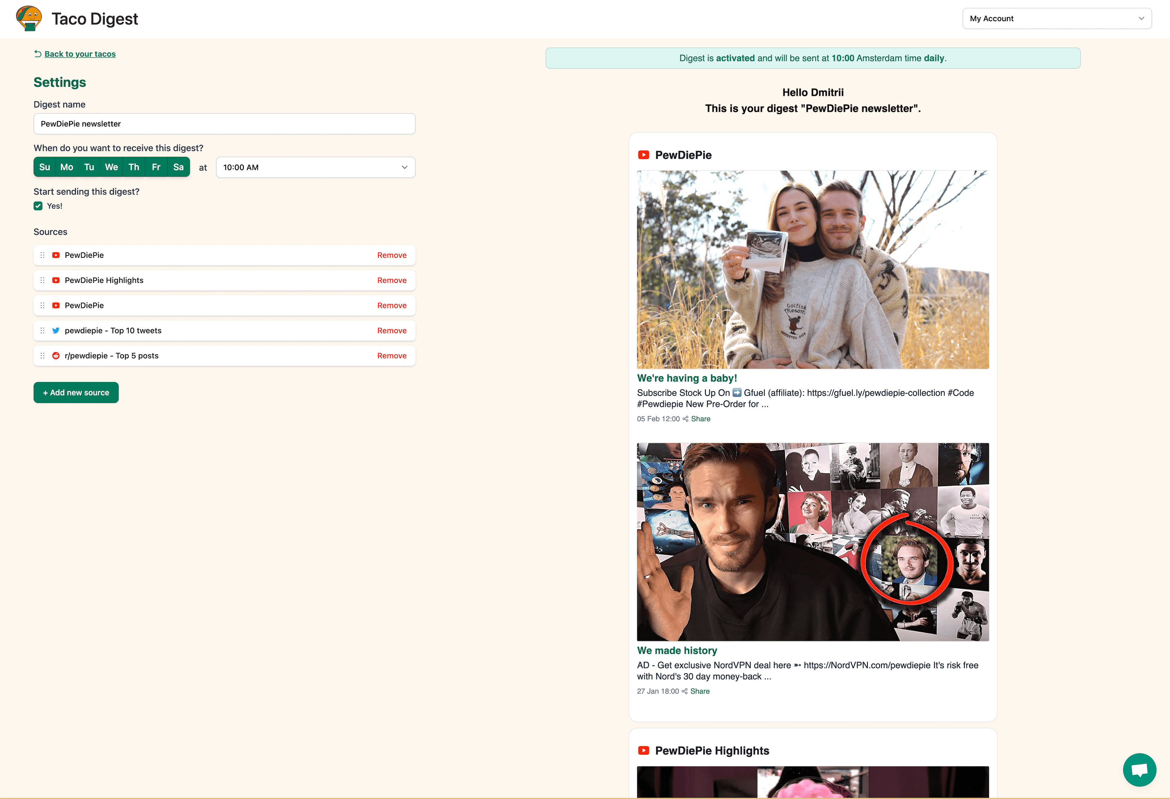This screenshot has width=1170, height=799.
Task: Open the We're having a baby! title link
Action: 687,378
